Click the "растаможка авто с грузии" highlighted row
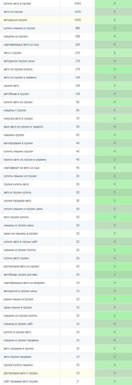The width and height of the screenshot is (132, 385). click(66, 373)
